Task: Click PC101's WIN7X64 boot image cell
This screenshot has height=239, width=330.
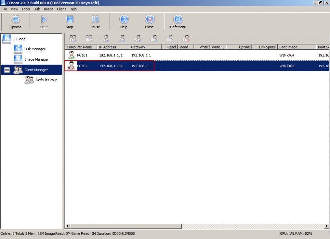Action: pos(287,55)
